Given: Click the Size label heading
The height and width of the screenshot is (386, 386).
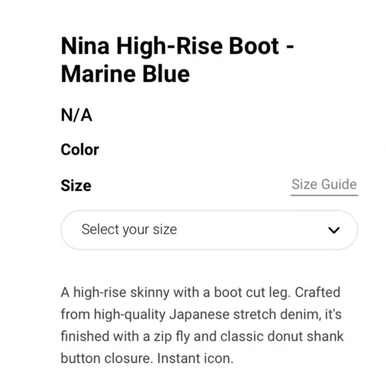Looking at the screenshot, I should point(76,186).
